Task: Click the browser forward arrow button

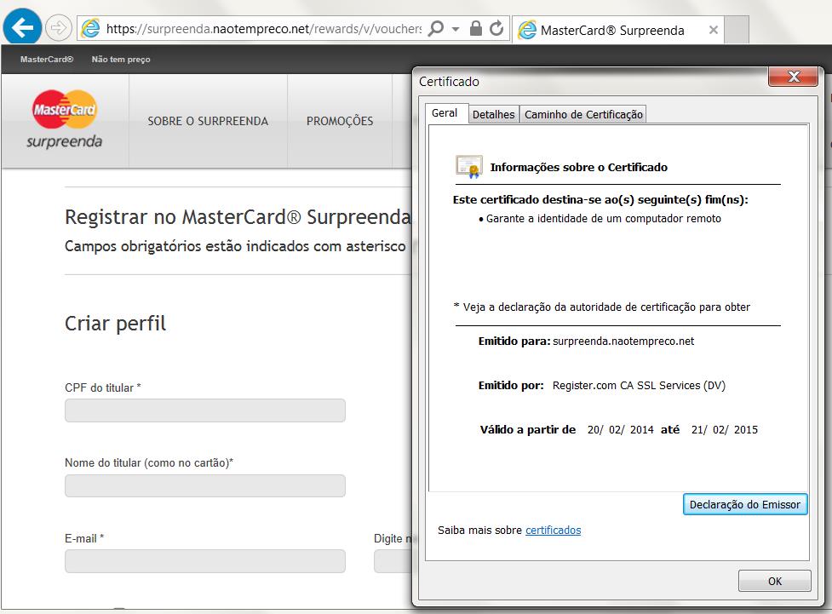Action: click(x=59, y=27)
